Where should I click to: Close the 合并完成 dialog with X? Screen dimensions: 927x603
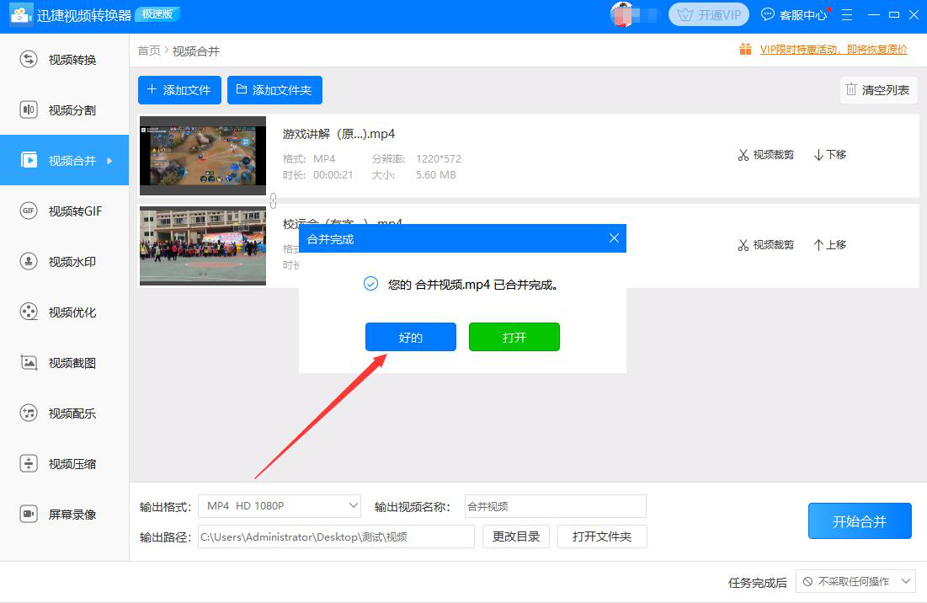click(614, 238)
